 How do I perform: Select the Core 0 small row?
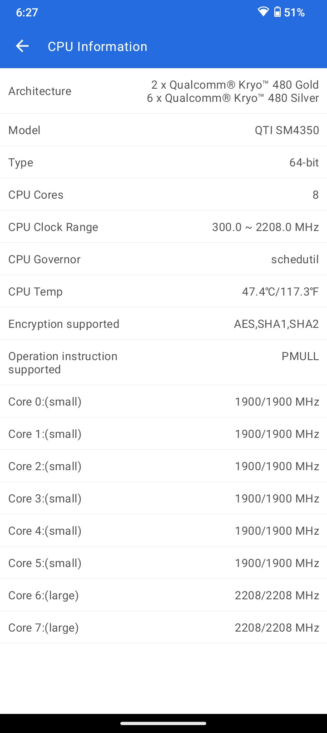[x=163, y=402]
